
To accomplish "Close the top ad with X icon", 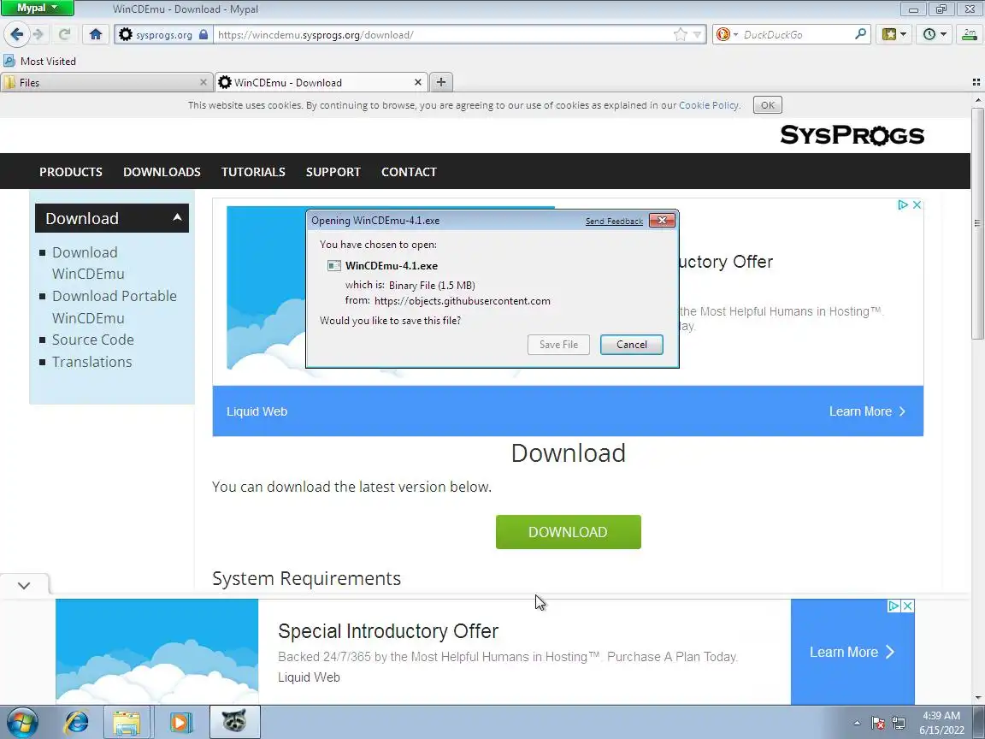I will [x=917, y=205].
